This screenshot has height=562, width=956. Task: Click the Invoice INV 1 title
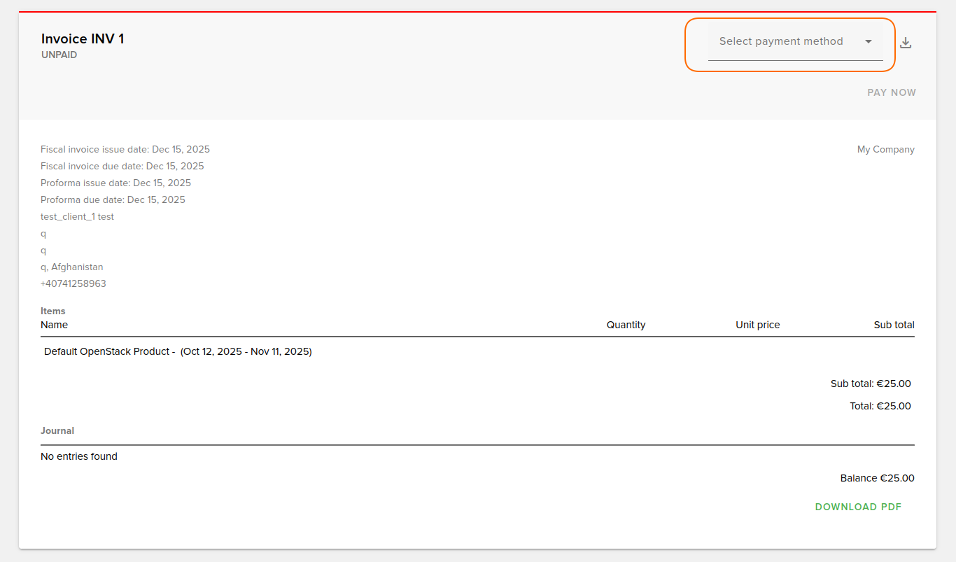pos(83,38)
